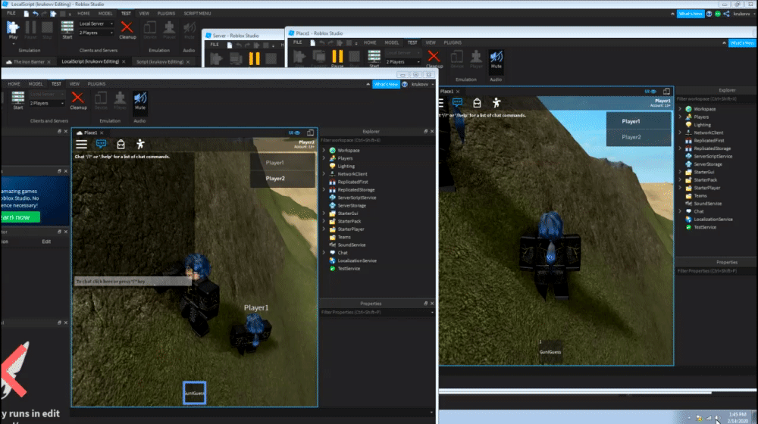Switch to The Iron Barrier document tab

(29, 62)
